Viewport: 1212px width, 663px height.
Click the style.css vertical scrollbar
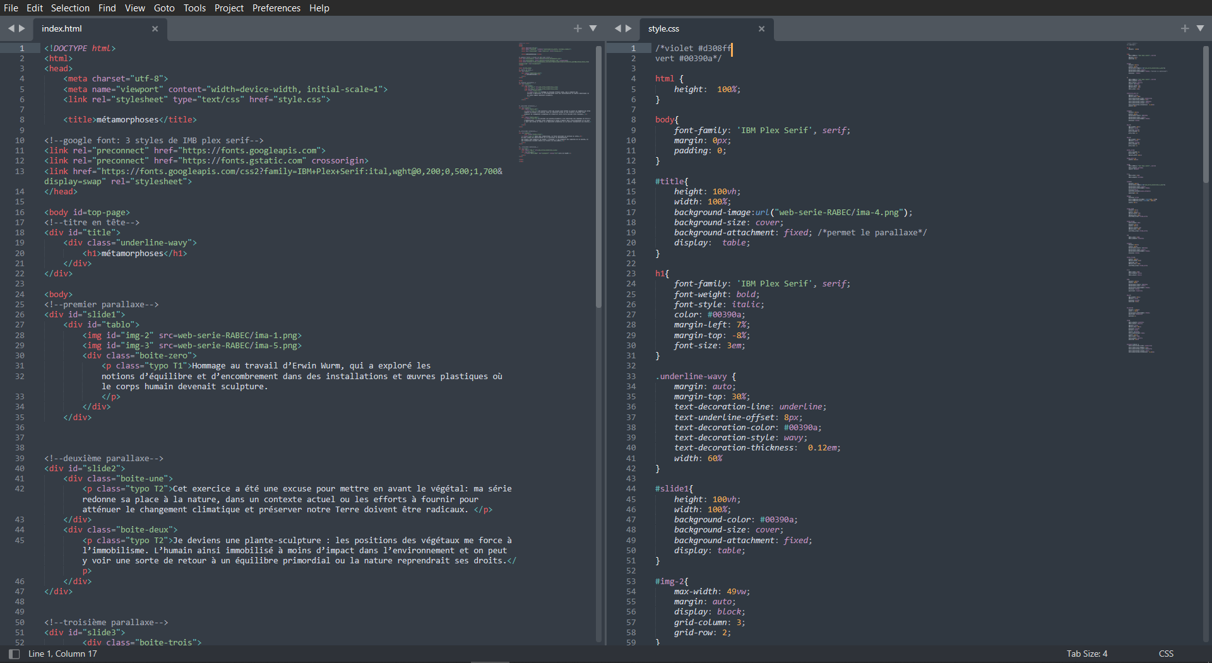pos(1206,114)
